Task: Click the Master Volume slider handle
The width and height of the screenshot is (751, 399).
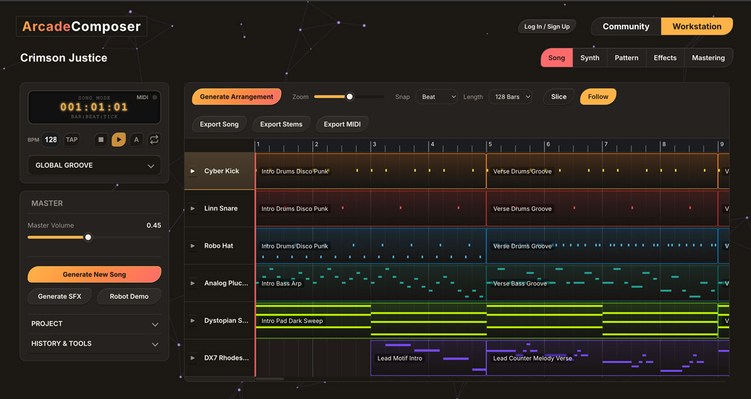Action: (88, 237)
